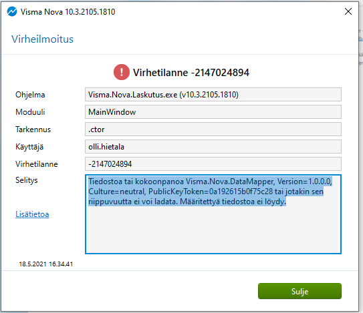Click the timestamp 18.5.2021 16.34.41
The image size is (363, 313).
46,264
